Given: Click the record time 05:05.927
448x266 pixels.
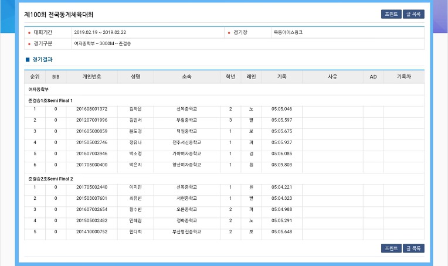Looking at the screenshot, I should click(x=281, y=142).
